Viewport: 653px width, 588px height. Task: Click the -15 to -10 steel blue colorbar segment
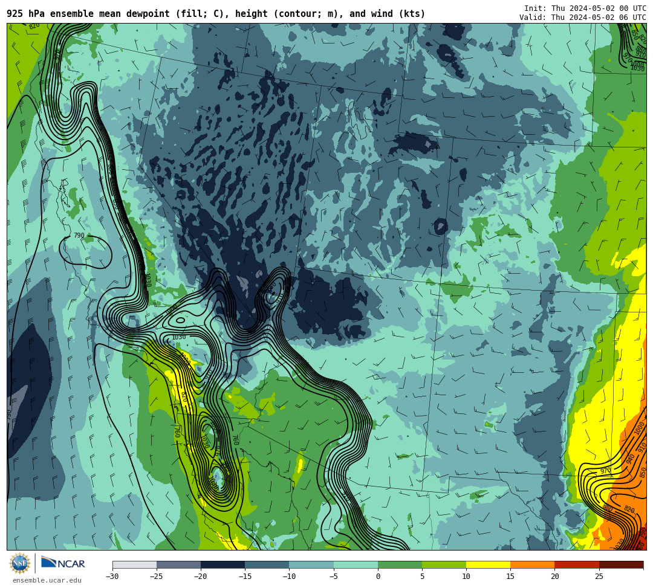coord(267,564)
